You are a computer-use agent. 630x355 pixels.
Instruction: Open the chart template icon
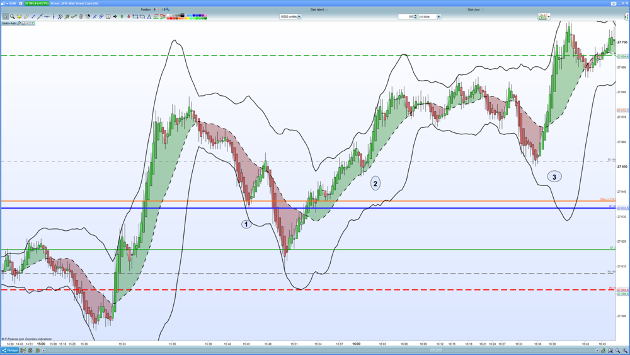click(542, 16)
